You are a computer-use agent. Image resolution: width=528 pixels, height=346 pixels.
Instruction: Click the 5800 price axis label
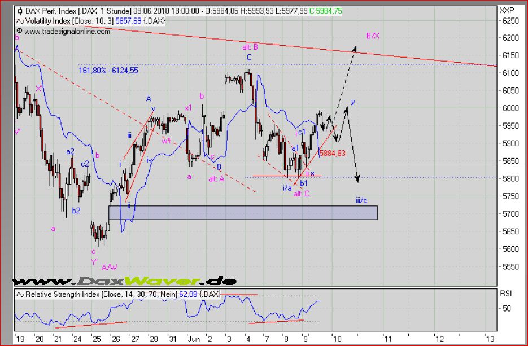[511, 179]
